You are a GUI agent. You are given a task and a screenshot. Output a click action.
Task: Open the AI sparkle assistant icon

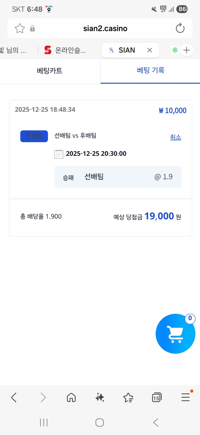[x=100, y=397]
